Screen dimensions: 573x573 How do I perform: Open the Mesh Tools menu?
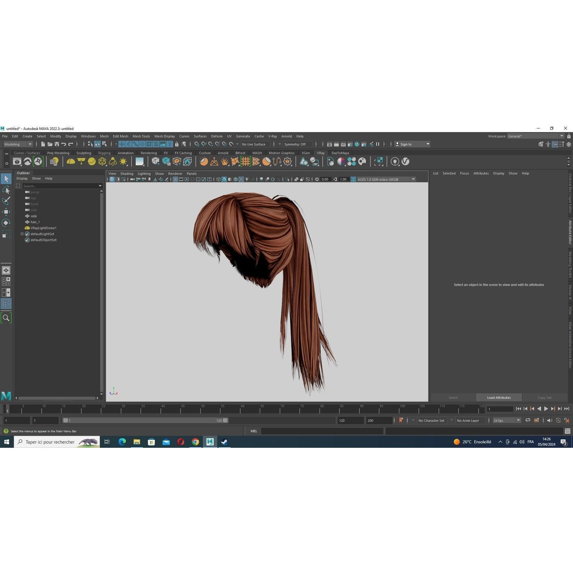(x=141, y=136)
